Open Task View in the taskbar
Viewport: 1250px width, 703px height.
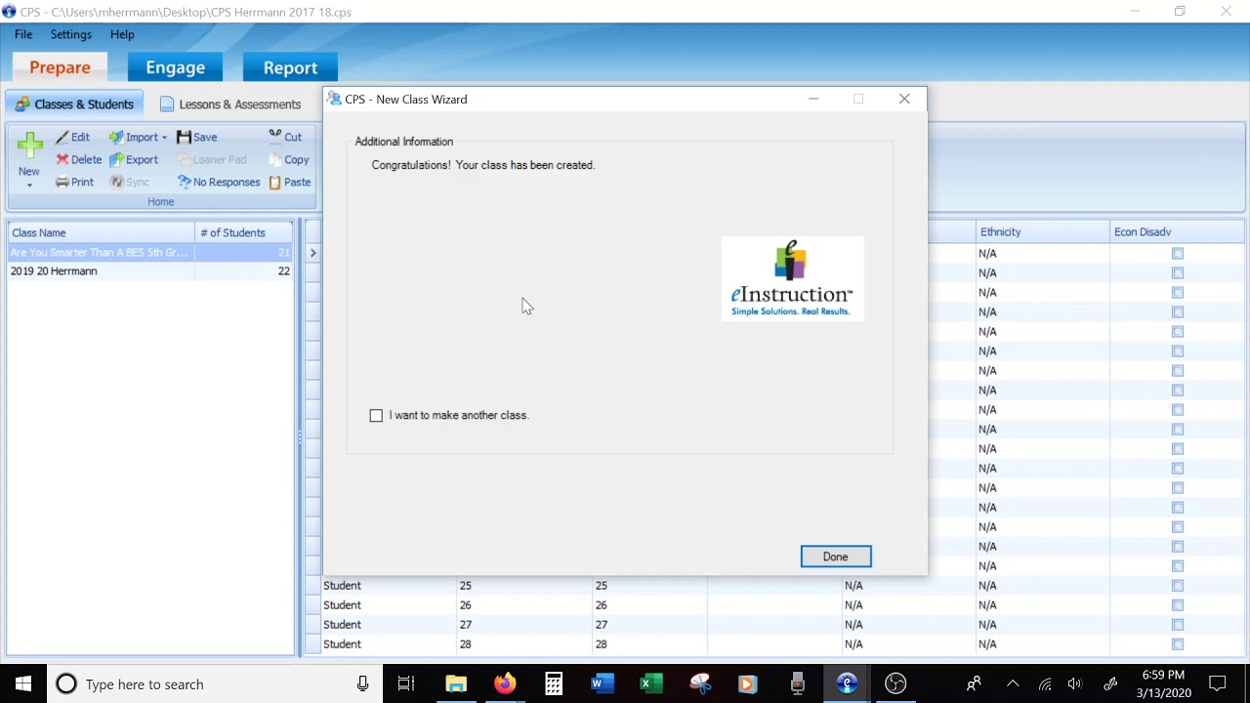click(x=406, y=684)
